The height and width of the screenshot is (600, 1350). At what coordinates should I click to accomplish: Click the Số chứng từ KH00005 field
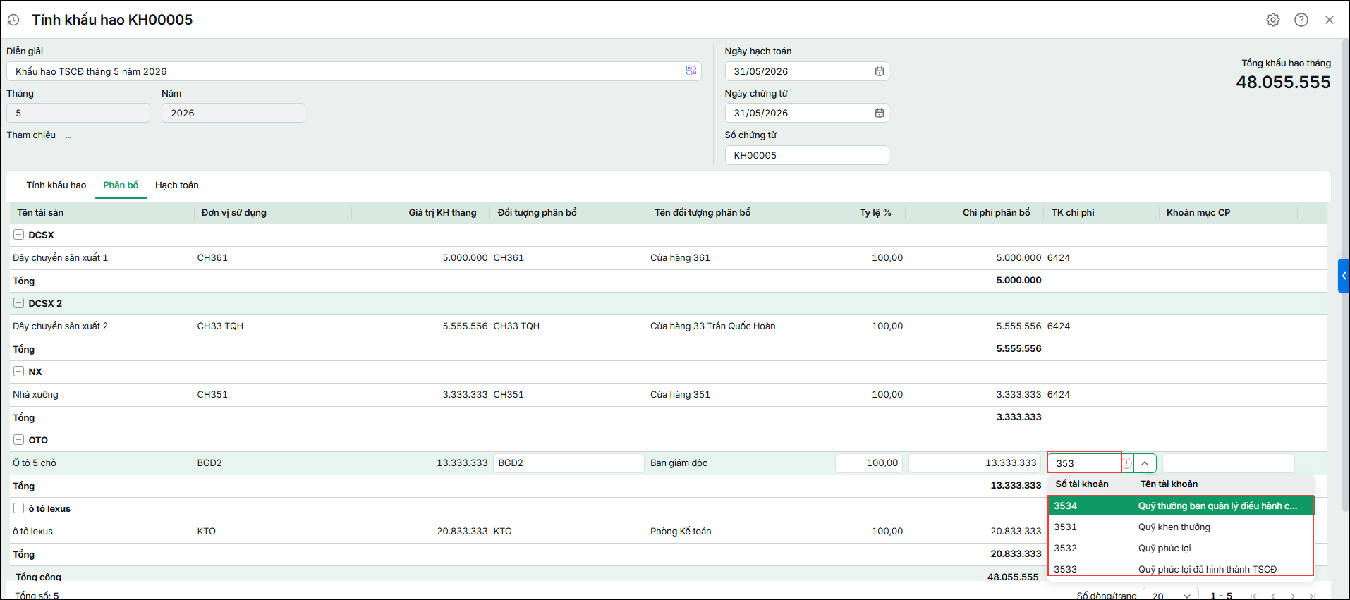[807, 155]
